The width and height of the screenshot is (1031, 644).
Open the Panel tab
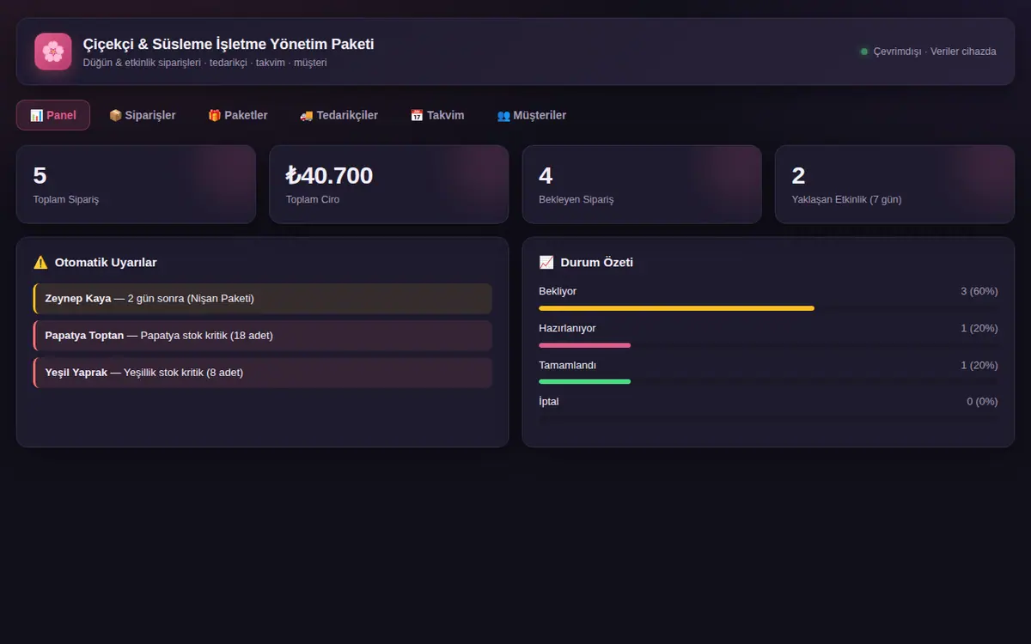[x=53, y=115]
